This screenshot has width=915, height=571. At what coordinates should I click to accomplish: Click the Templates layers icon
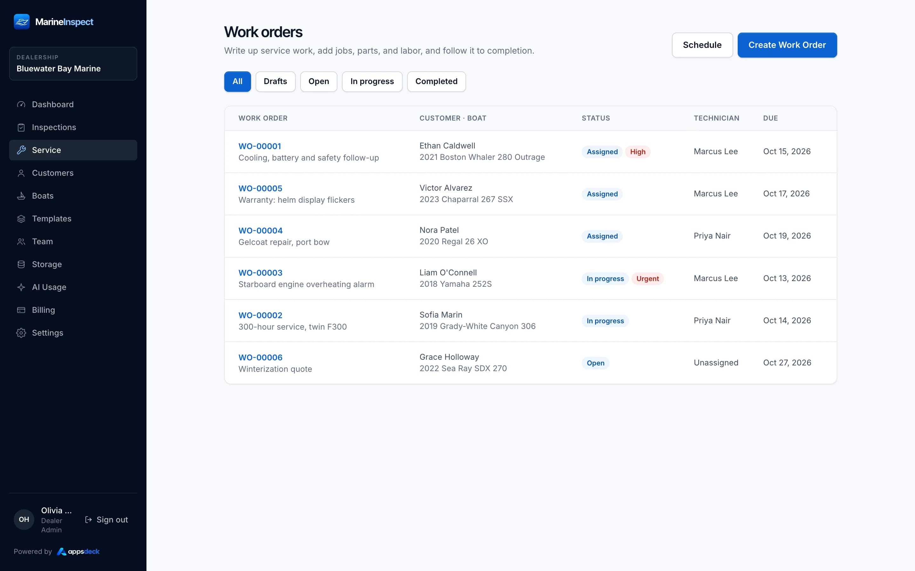[x=21, y=219]
